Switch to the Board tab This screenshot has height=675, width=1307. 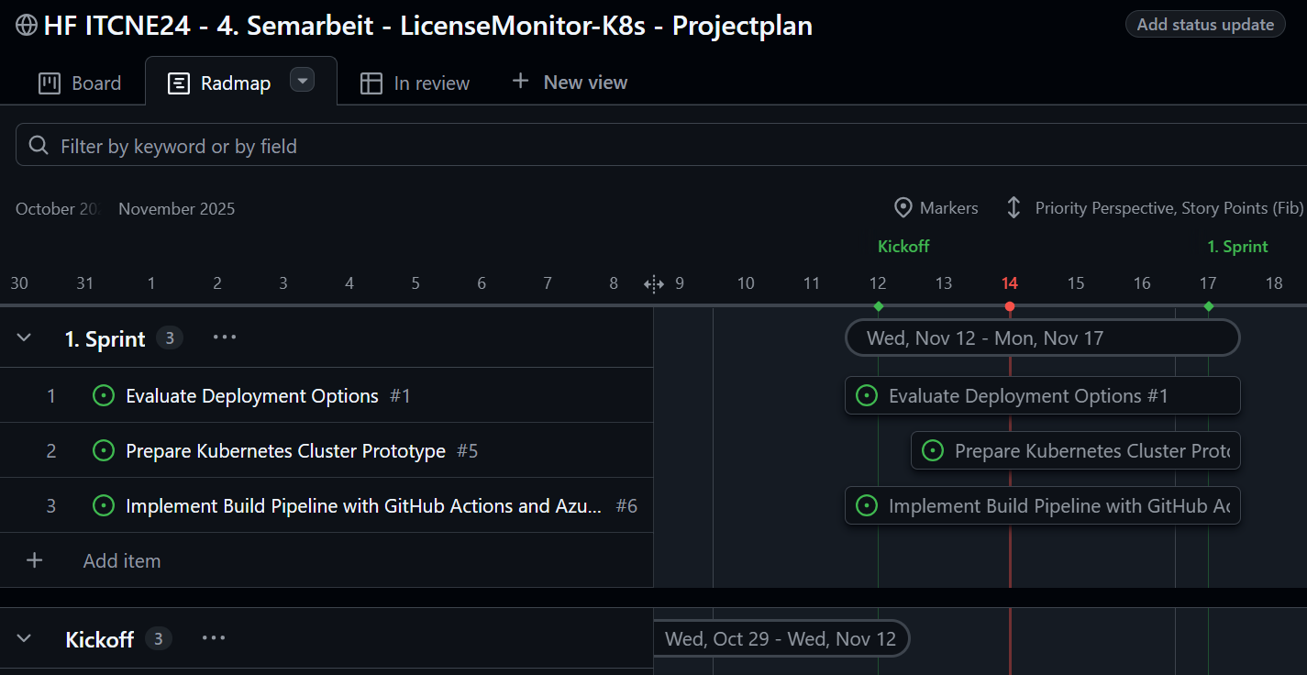click(81, 83)
